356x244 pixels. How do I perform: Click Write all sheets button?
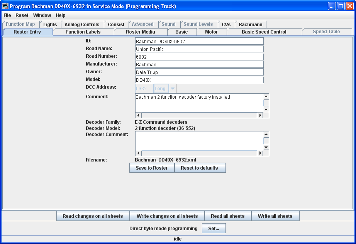tap(275, 216)
